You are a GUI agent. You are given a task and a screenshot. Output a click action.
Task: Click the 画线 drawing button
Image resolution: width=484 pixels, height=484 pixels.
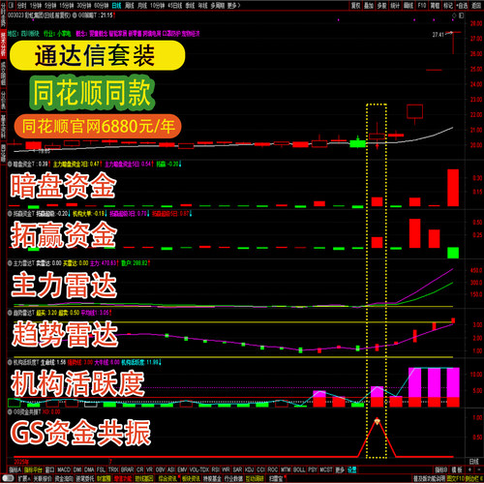[408, 6]
